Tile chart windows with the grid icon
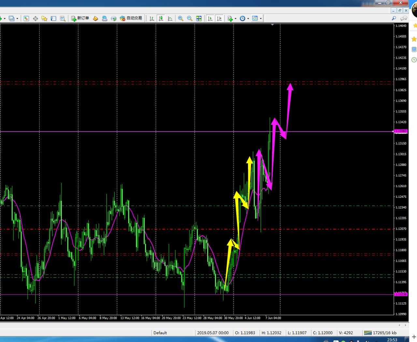Viewport: 417px width, 342px height. (x=199, y=19)
